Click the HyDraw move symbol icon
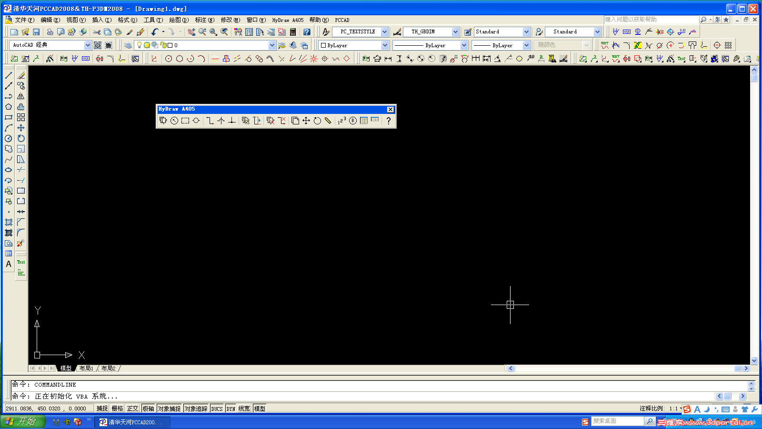Viewport: 762px width, 429px height. pos(306,121)
